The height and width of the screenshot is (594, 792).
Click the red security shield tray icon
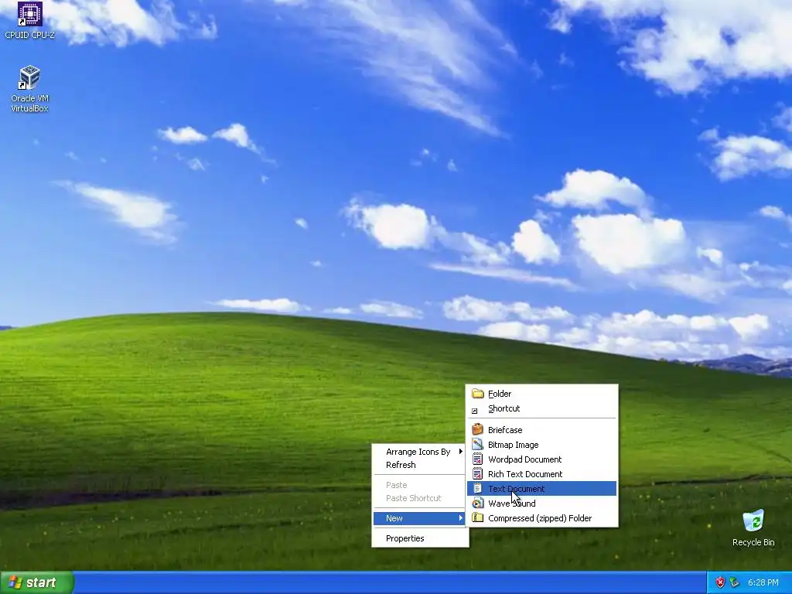[x=720, y=582]
